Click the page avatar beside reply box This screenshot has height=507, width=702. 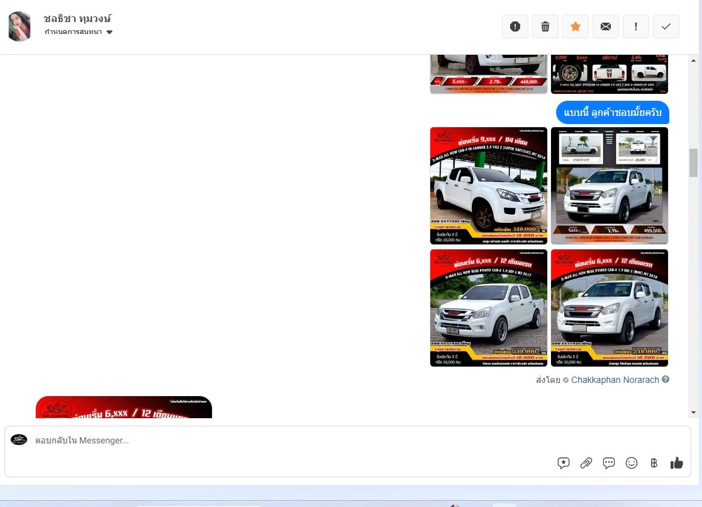tap(19, 440)
